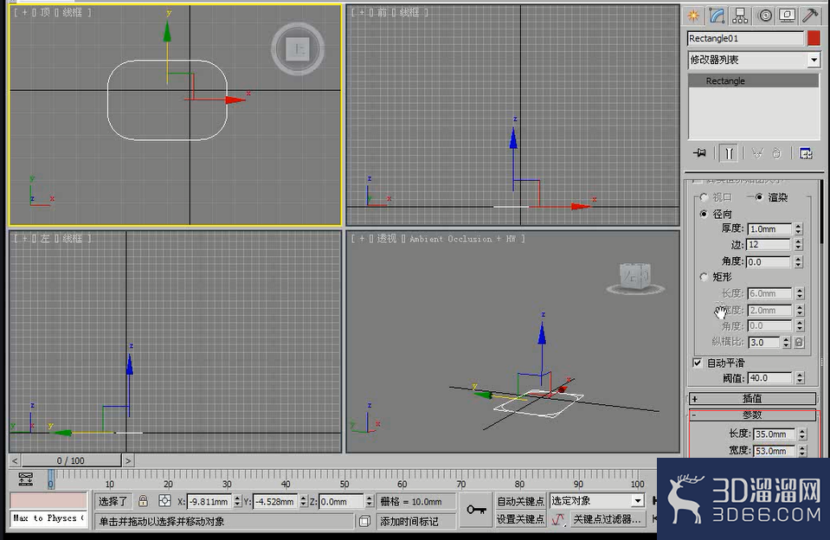Click the 0 / 100 time slider
This screenshot has height=540, width=830.
point(71,460)
